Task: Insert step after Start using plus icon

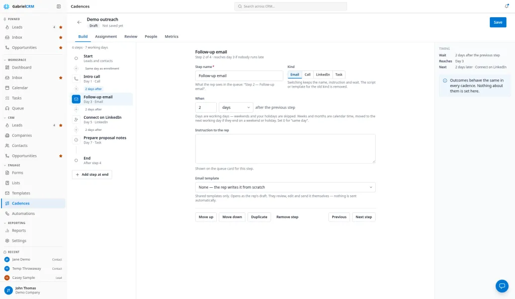Action: point(76,68)
